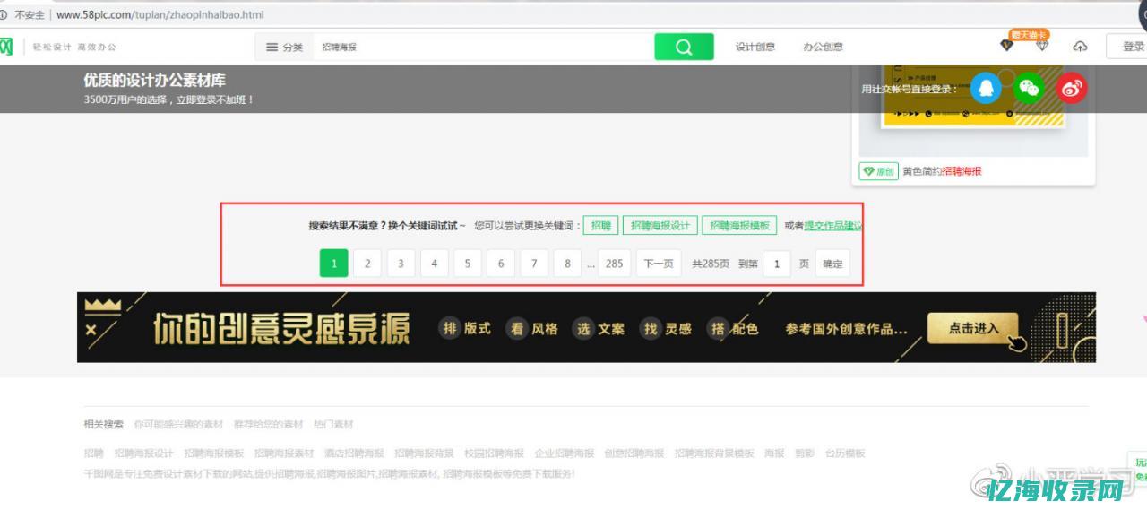Go to page 4
The image size is (1147, 510).
tap(435, 264)
